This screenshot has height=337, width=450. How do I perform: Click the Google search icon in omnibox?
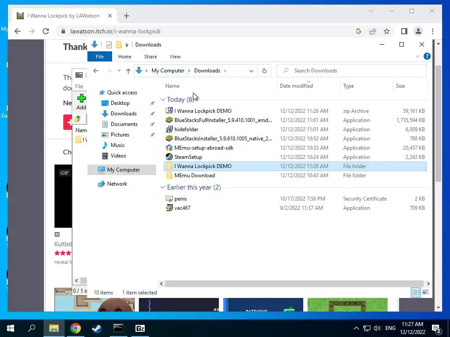[x=359, y=31]
